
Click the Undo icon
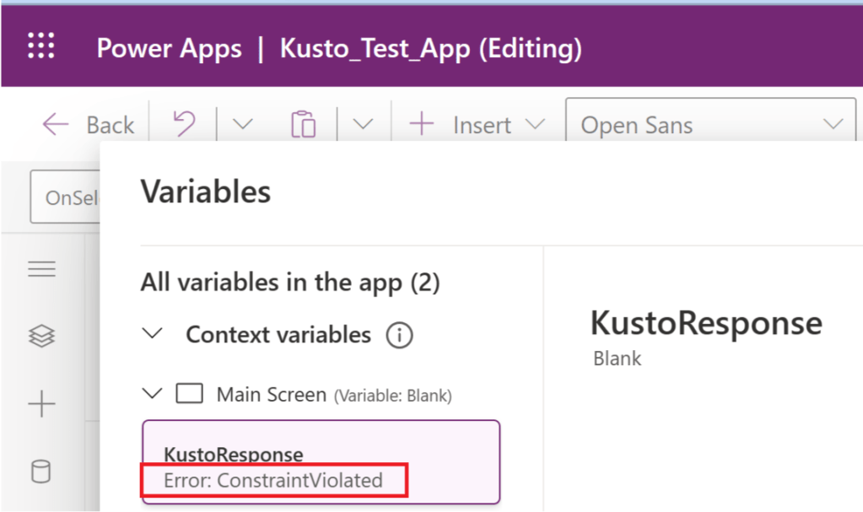click(x=183, y=125)
